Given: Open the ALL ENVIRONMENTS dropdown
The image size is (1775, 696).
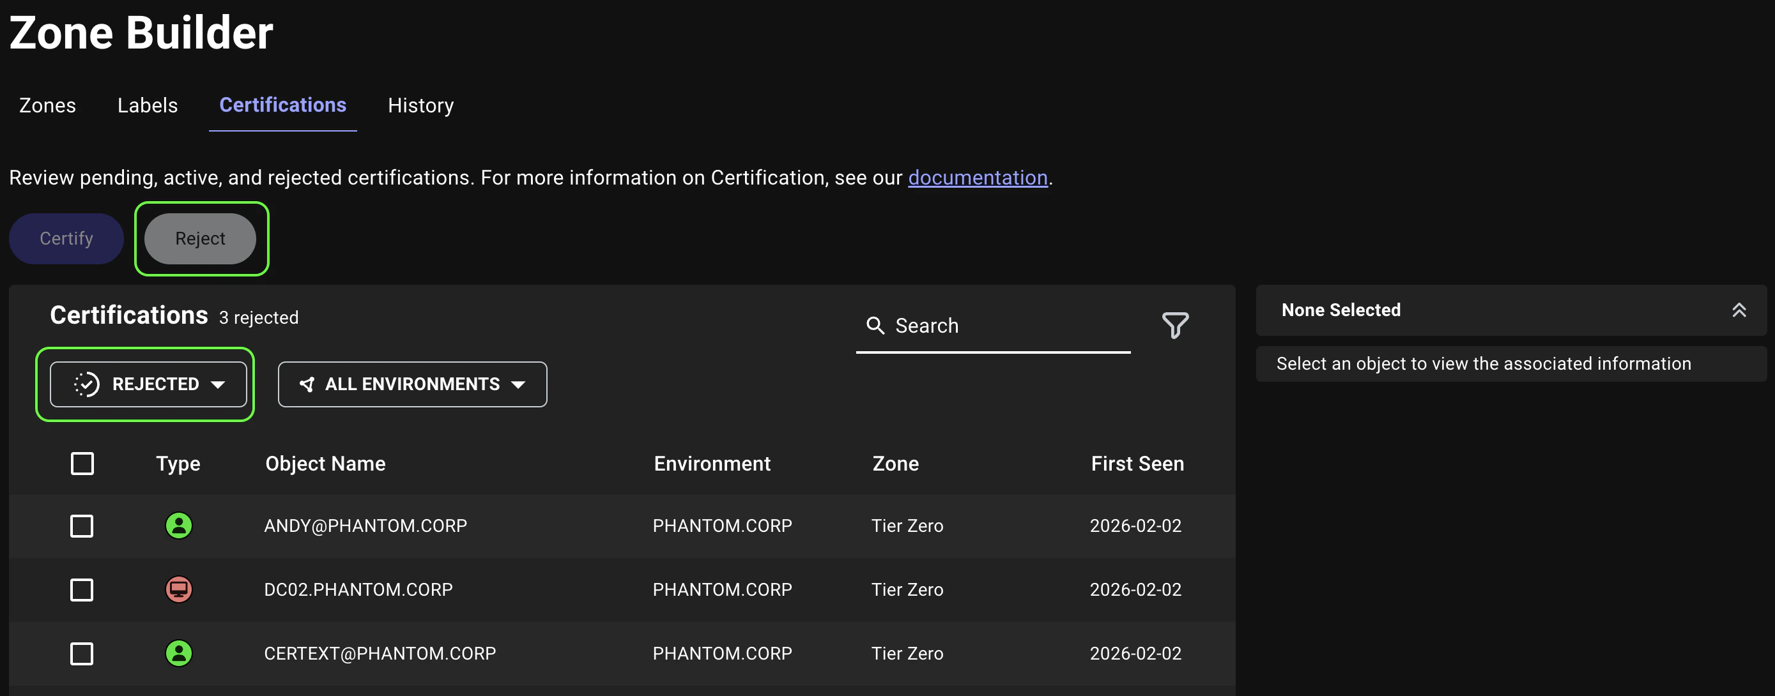Looking at the screenshot, I should pos(411,384).
